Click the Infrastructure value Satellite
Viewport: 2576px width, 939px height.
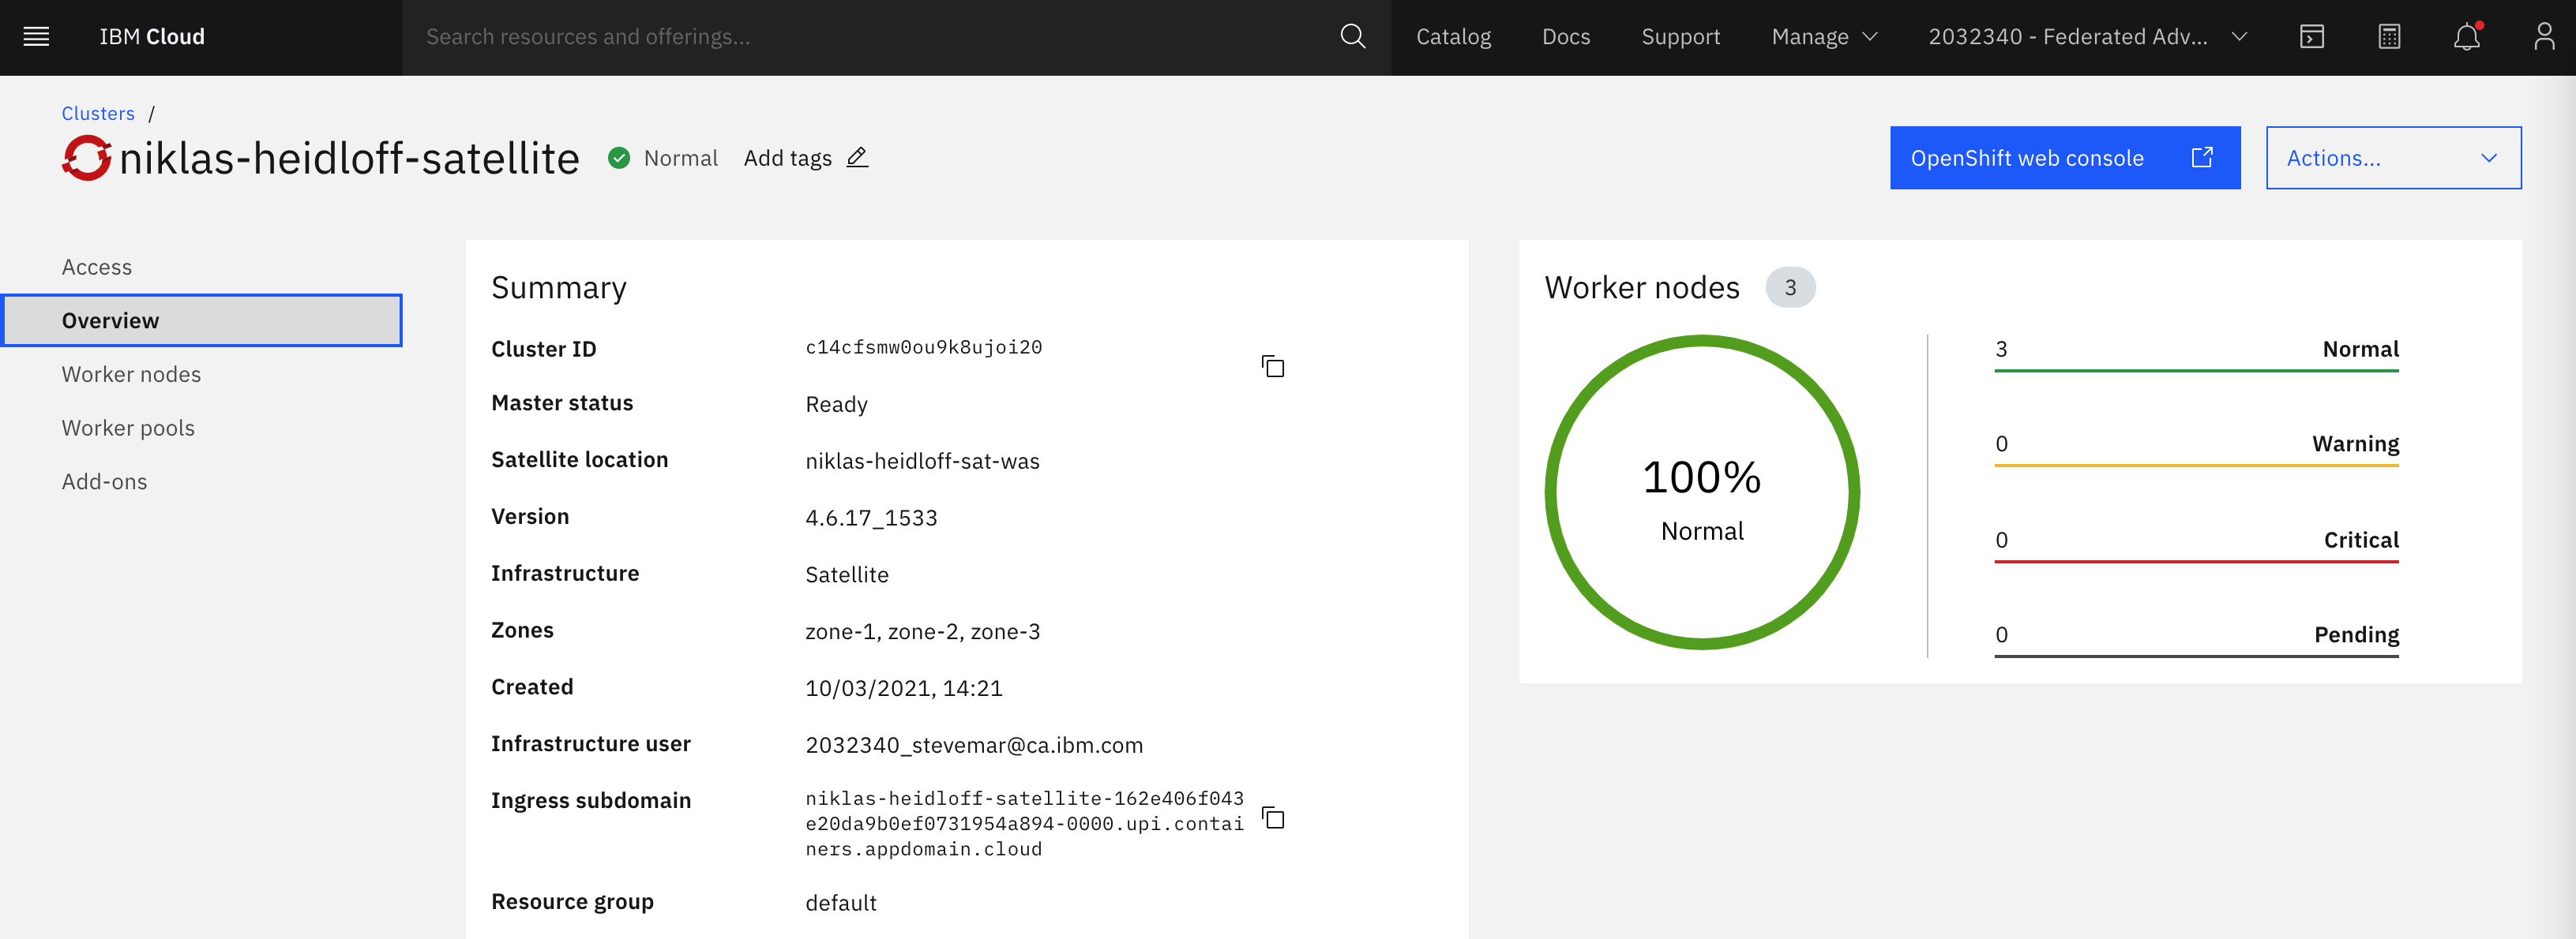pyautogui.click(x=846, y=574)
